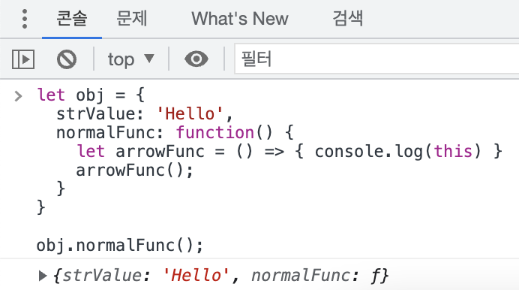Create a live expression with the eye icon
The image size is (519, 290).
196,59
